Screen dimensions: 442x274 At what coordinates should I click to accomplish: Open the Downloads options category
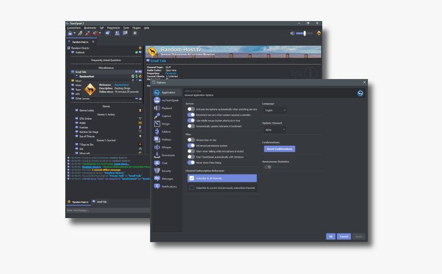tap(167, 155)
